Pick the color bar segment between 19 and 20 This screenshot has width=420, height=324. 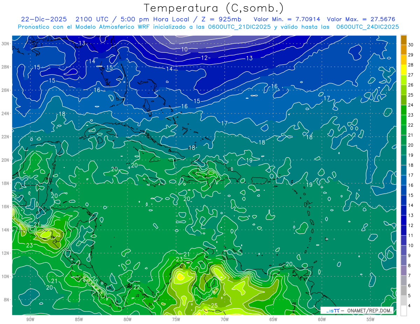[x=404, y=150]
